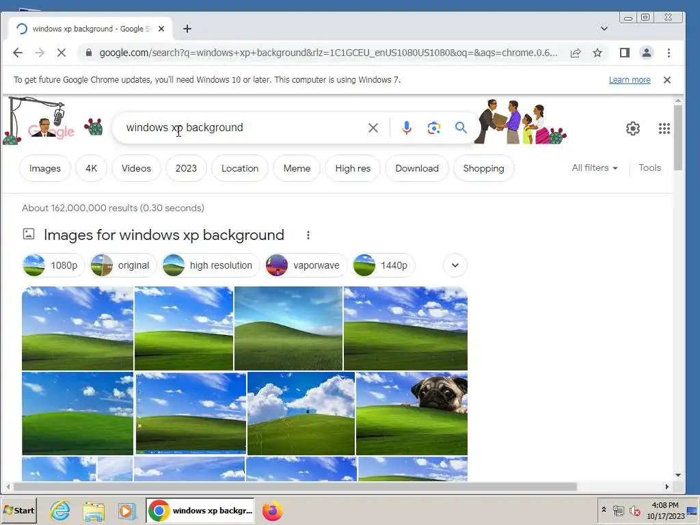Open more options for Images section

(x=308, y=235)
